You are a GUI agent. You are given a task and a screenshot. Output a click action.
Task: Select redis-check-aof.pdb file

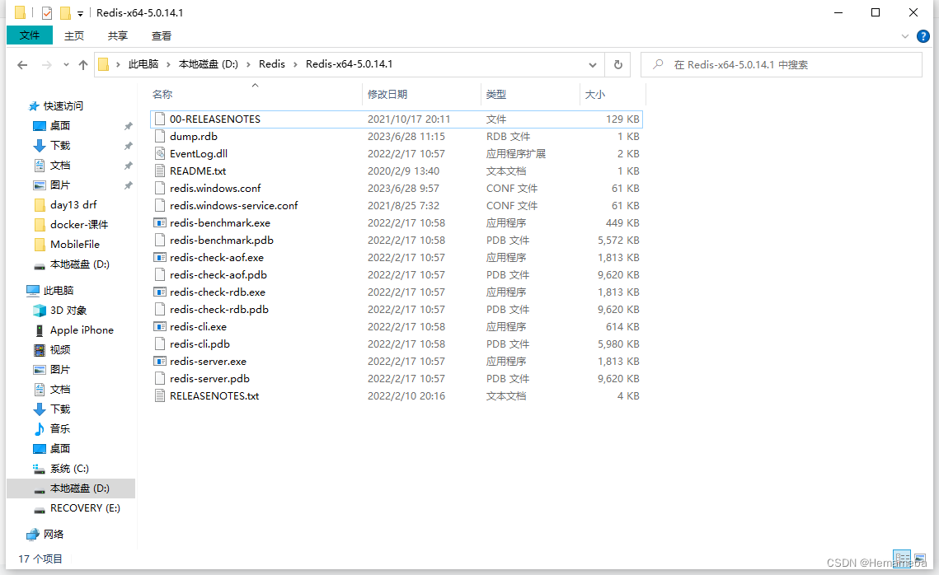point(218,275)
